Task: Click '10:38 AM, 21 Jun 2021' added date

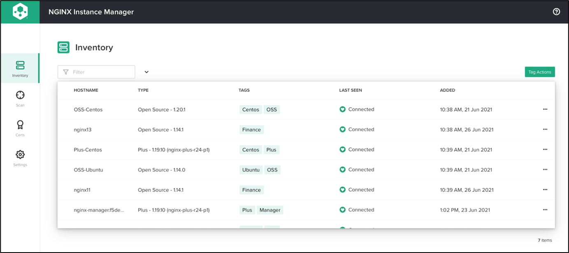Action: (x=466, y=109)
